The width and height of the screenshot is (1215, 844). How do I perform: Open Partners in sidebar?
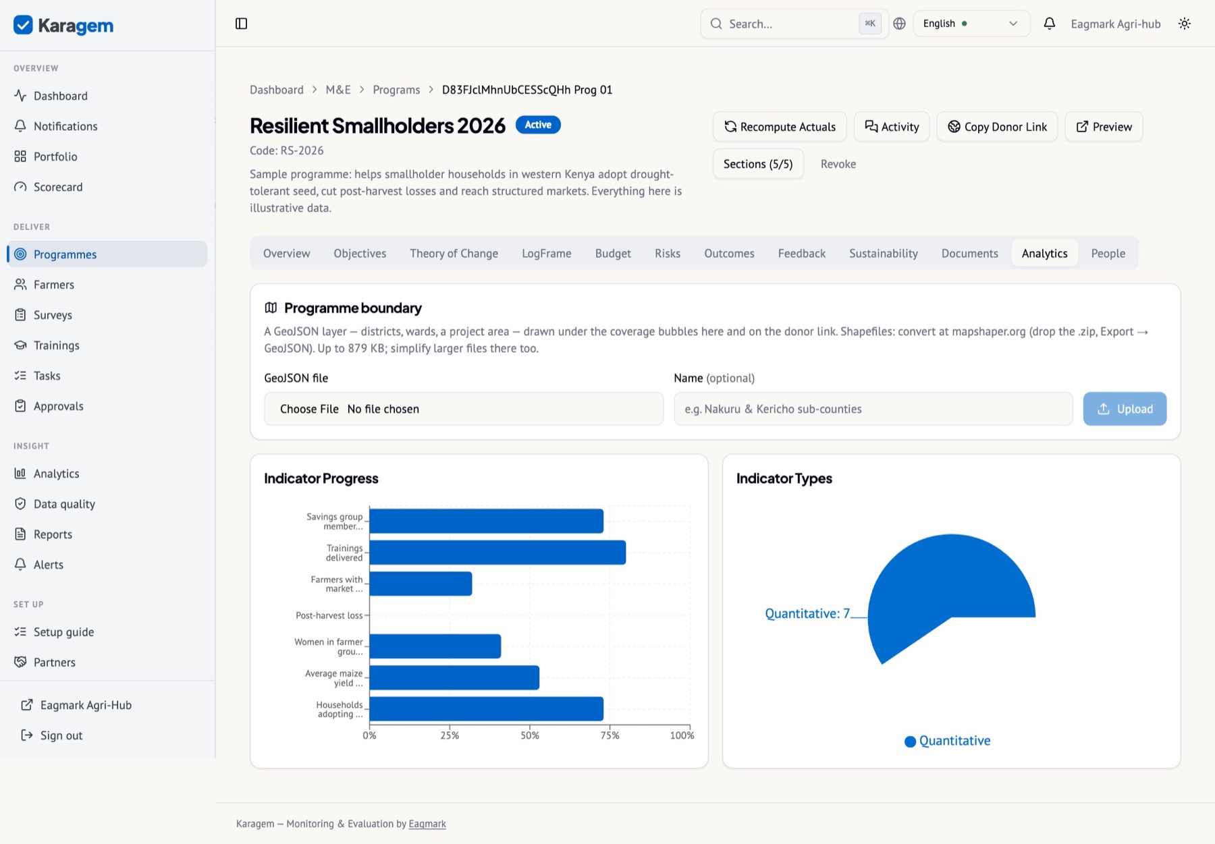[x=107, y=663]
